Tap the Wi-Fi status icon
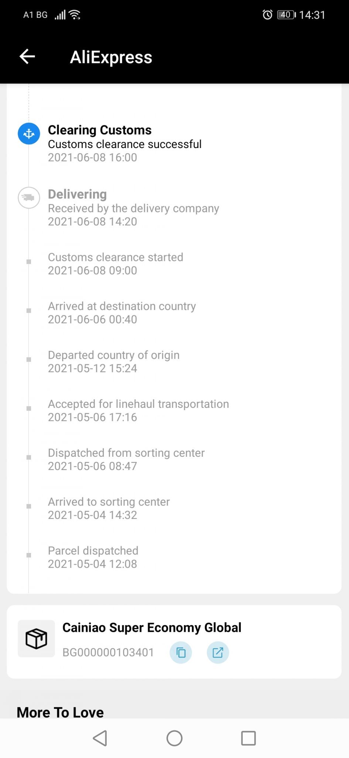This screenshot has width=349, height=758. pyautogui.click(x=75, y=15)
